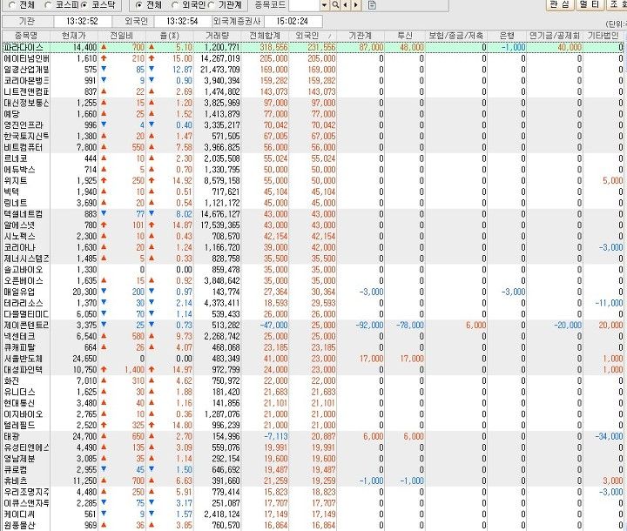Click the 외국인 time field 13:32:54
Screen dimensions: 627x531
pos(182,21)
